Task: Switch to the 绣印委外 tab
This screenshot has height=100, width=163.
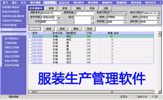Action: coord(78,2)
